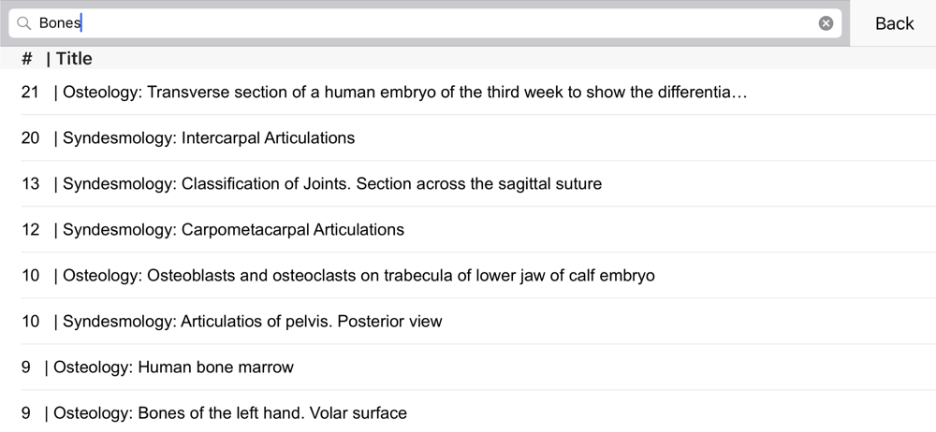Click the count 12 beside Carpometacarpal Articulations

(x=30, y=230)
